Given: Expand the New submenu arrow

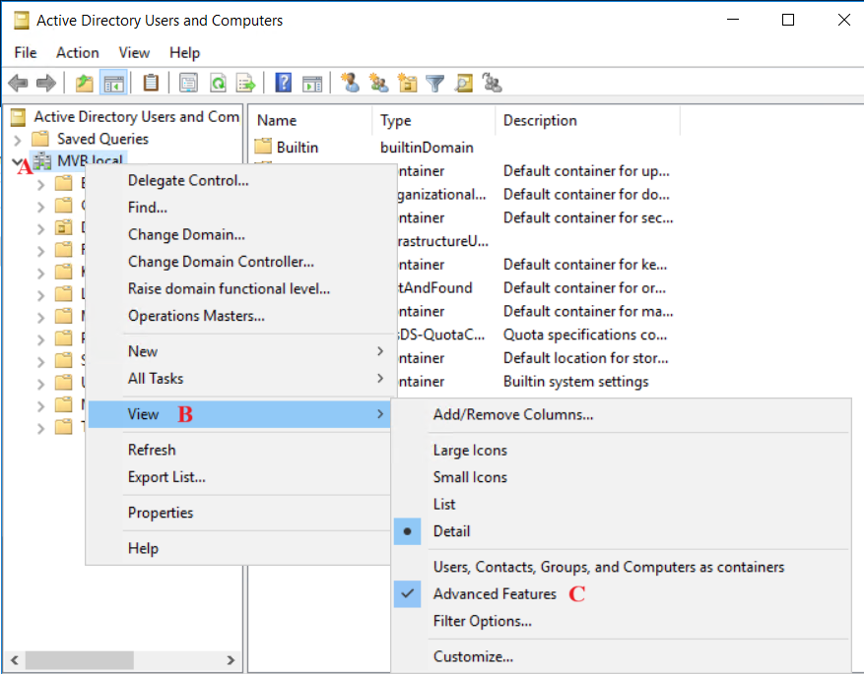Looking at the screenshot, I should (379, 350).
